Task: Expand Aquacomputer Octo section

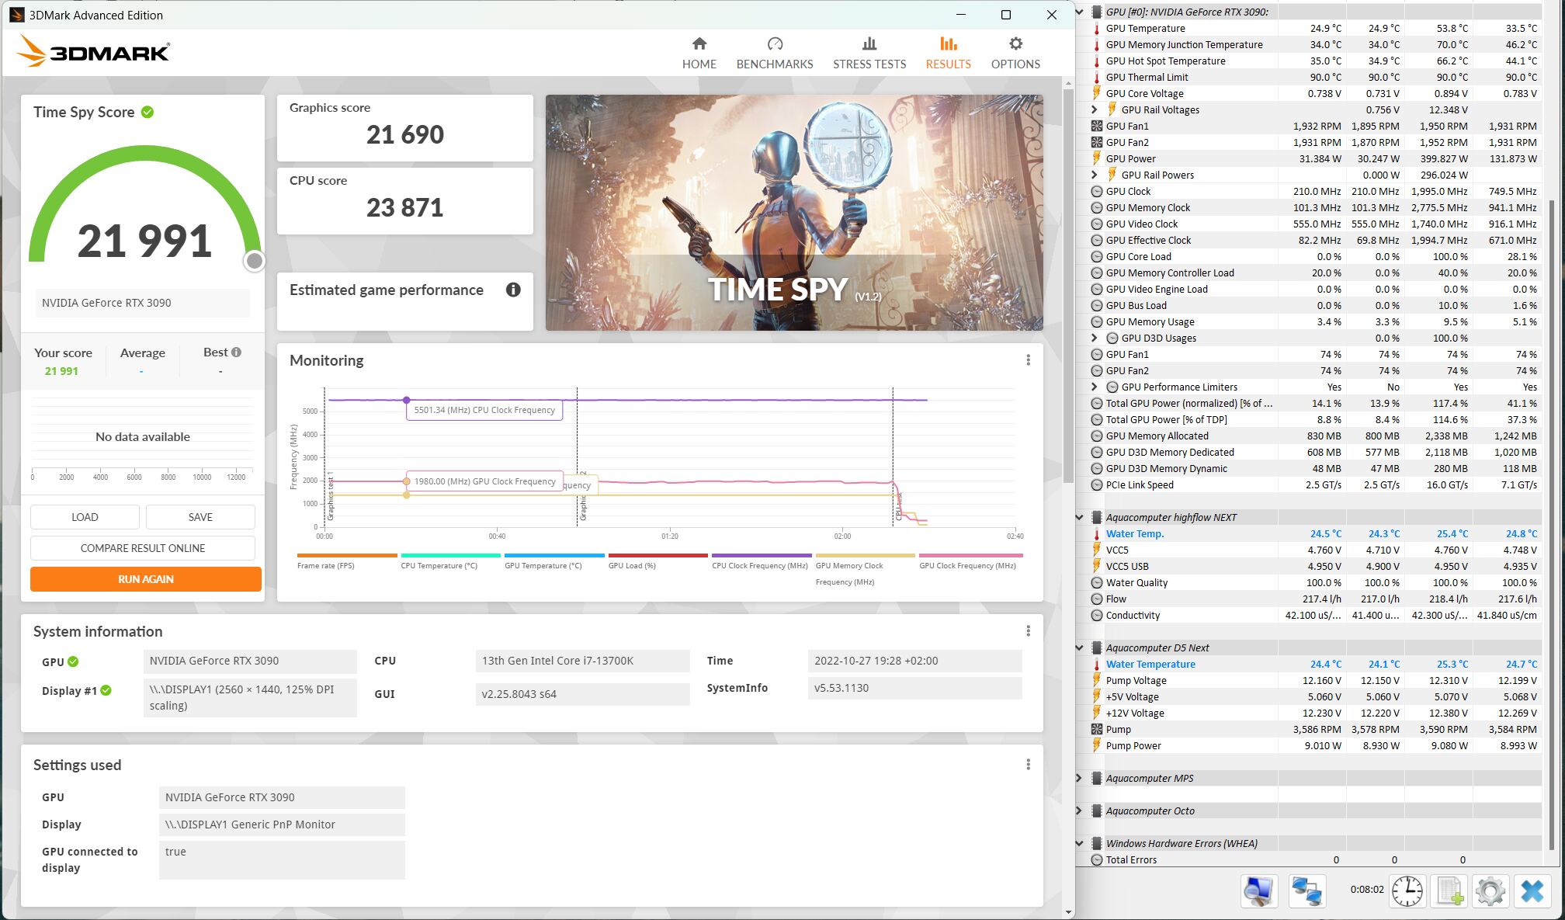Action: [x=1079, y=811]
